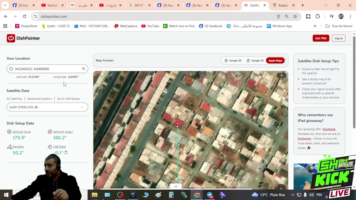Click the red location pin on the map
The height and width of the screenshot is (200, 356).
pyautogui.click(x=177, y=124)
